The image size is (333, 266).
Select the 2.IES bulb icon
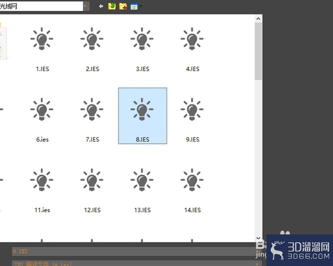[92, 39]
